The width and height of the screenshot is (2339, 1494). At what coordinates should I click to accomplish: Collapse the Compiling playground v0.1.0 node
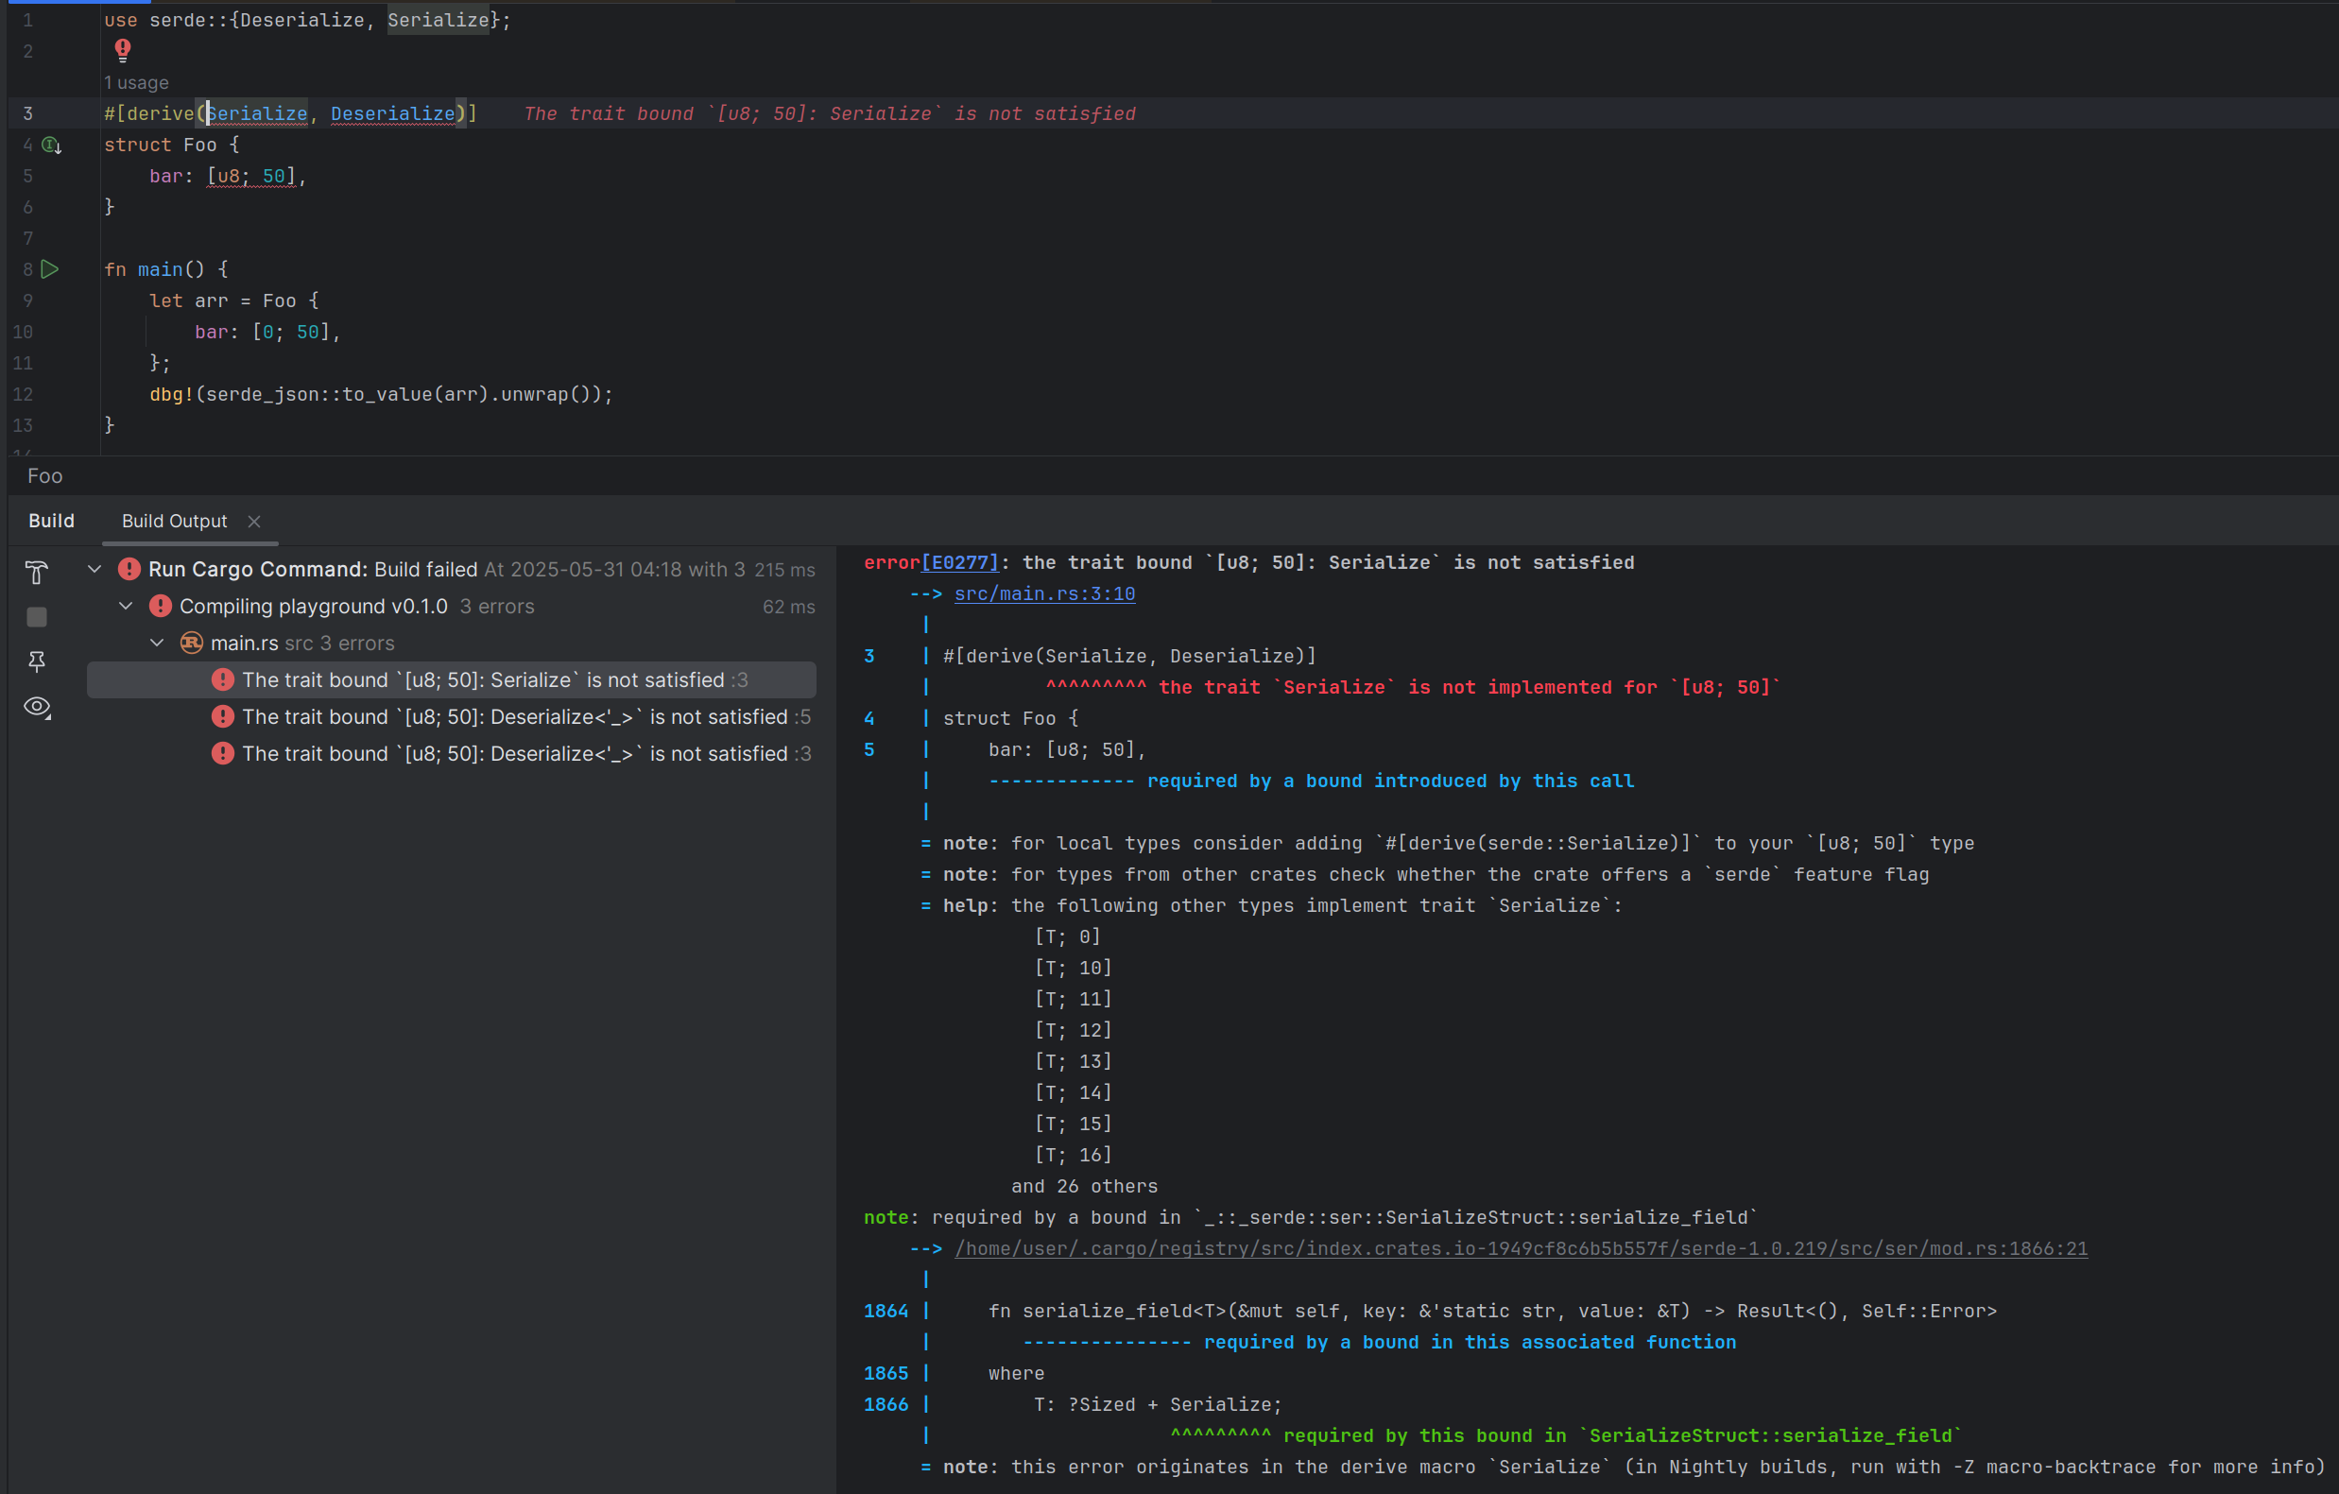coord(126,606)
